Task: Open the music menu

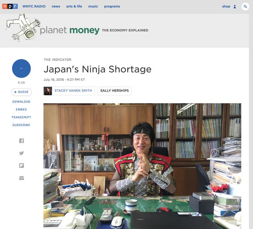Action: (x=93, y=7)
